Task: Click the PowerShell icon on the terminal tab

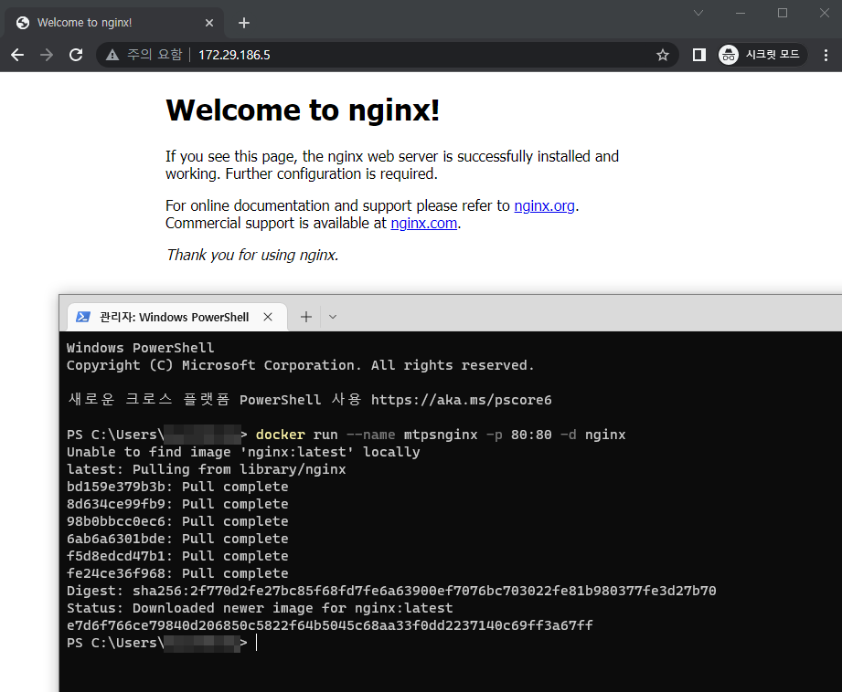Action: click(x=82, y=317)
